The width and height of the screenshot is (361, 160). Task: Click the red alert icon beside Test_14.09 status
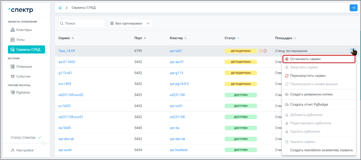(265, 51)
